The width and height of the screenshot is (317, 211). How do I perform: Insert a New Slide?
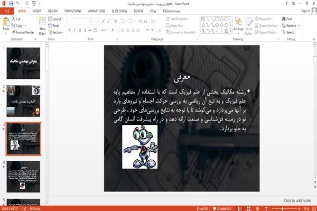(x=42, y=26)
